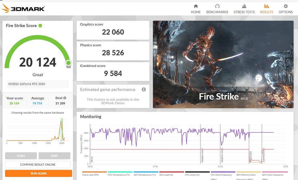Click the Fire Strike Score title
Viewport: 298px width, 180px height.
[x=21, y=26]
